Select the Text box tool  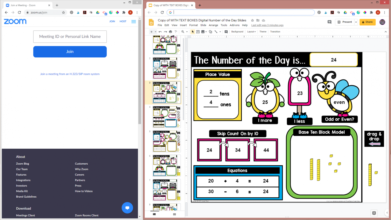(x=198, y=32)
